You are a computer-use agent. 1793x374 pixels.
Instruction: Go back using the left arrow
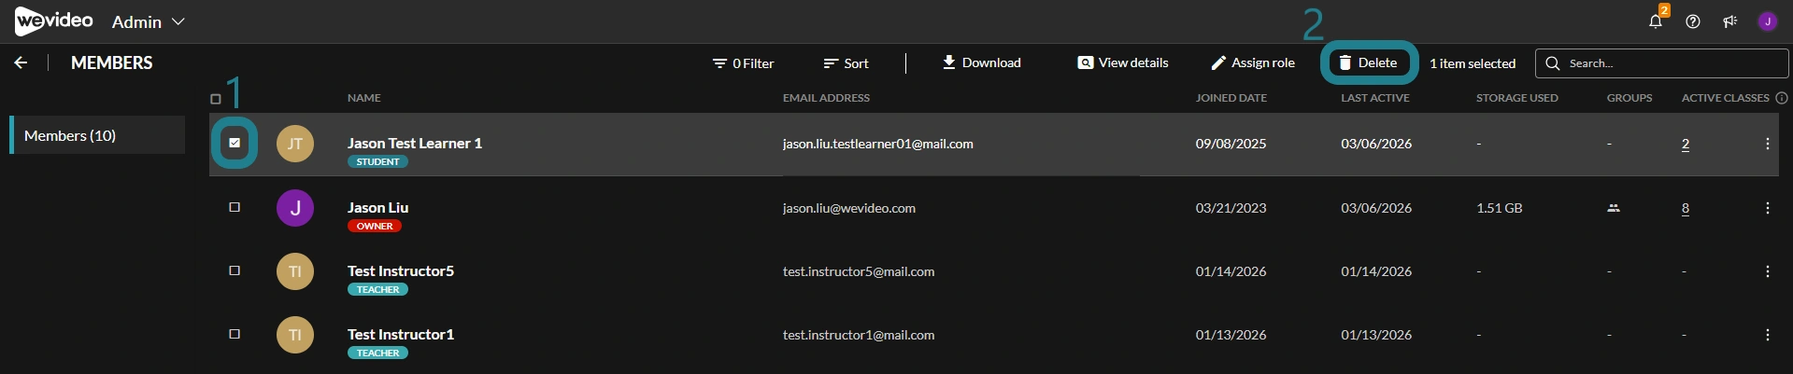(21, 62)
